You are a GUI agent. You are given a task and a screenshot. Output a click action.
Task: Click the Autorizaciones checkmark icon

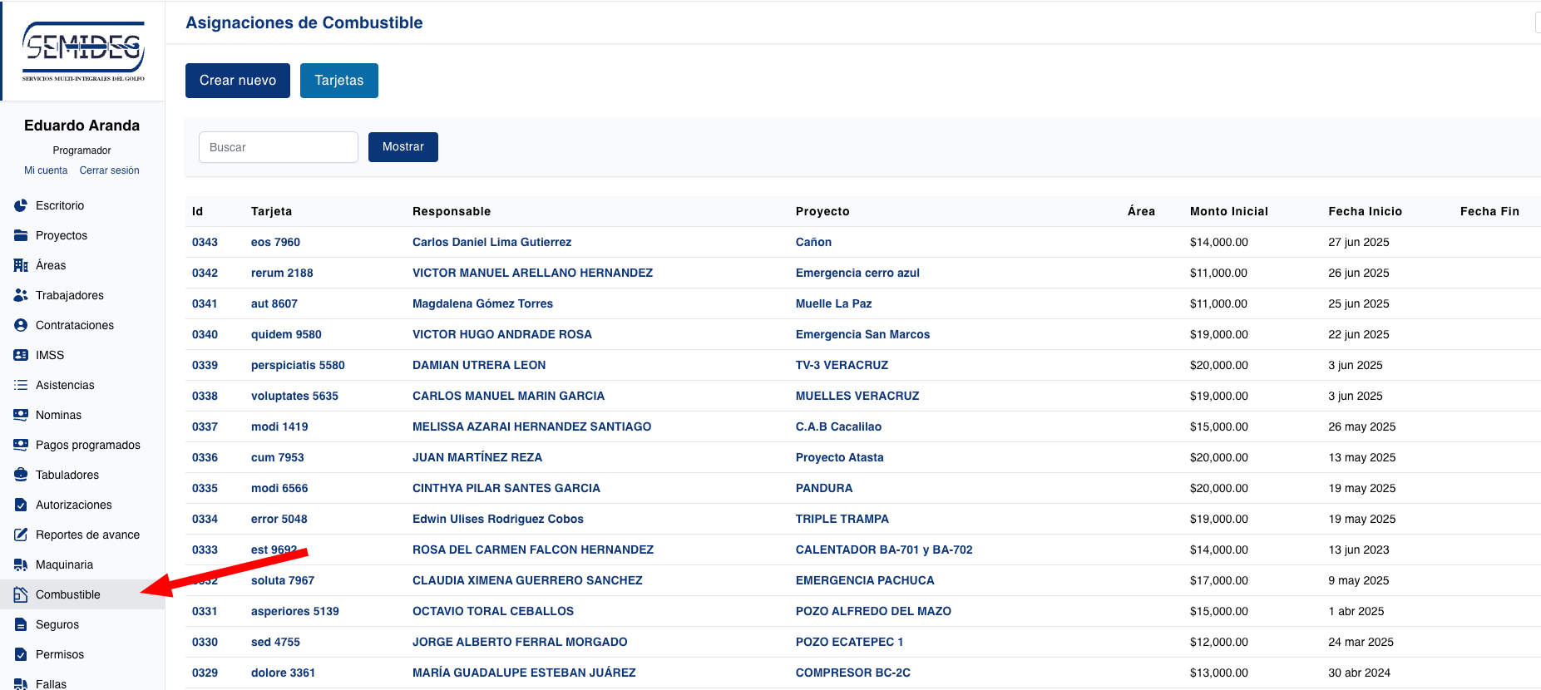[21, 505]
